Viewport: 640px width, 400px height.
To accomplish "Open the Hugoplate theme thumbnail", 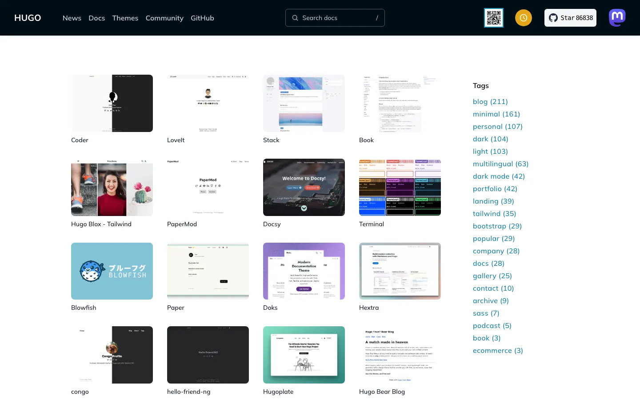I will (304, 355).
